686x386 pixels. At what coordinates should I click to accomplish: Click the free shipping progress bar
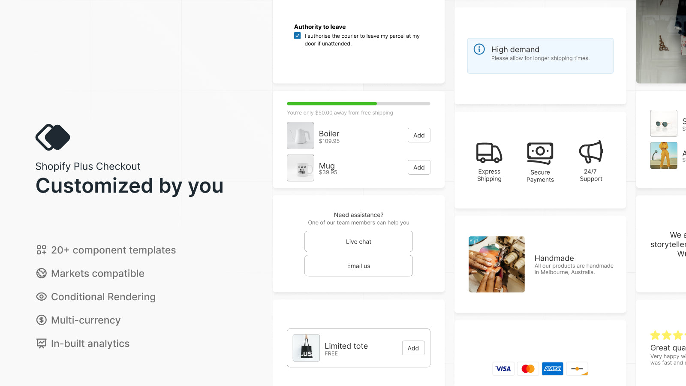358,103
